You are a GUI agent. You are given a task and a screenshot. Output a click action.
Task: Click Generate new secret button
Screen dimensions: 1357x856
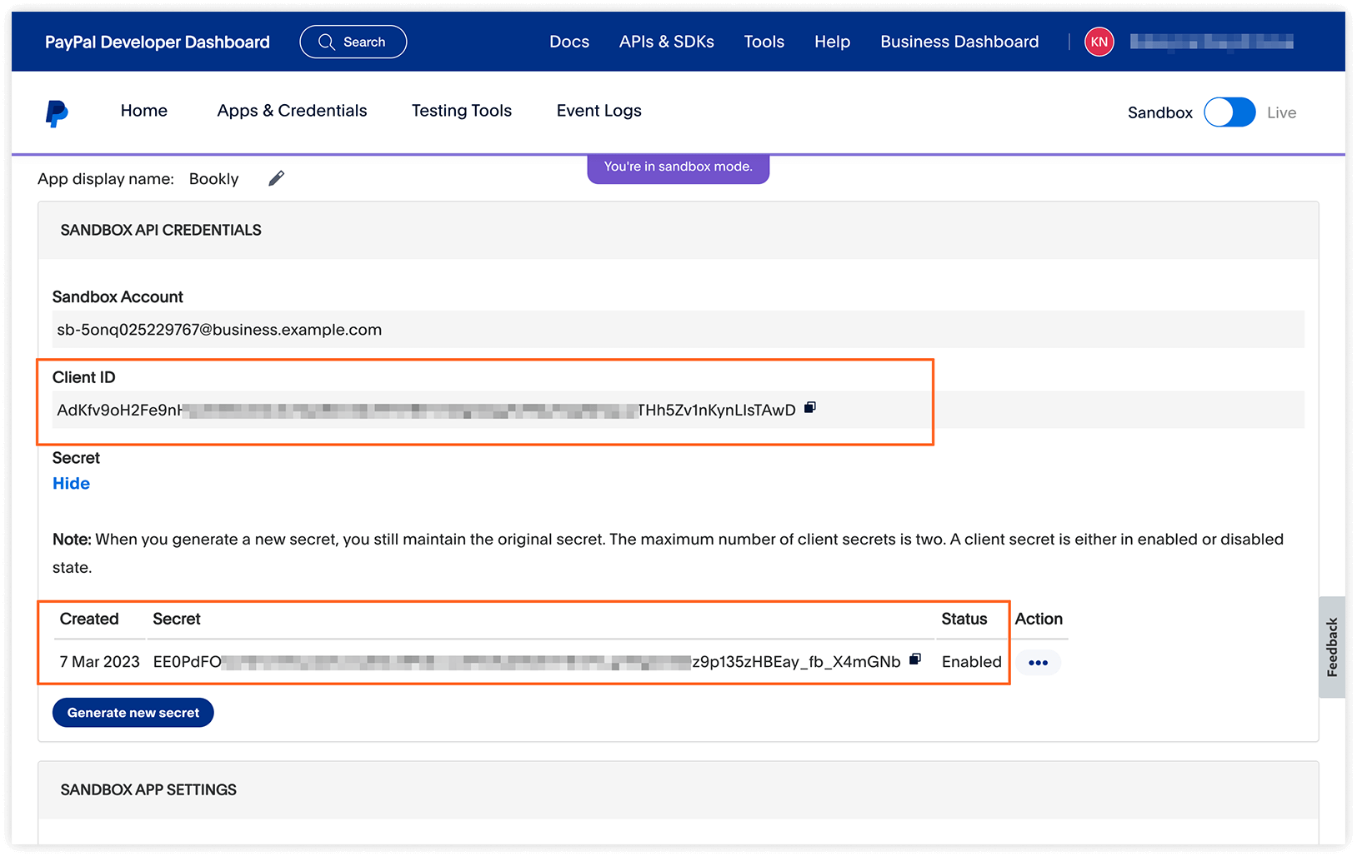tap(133, 713)
